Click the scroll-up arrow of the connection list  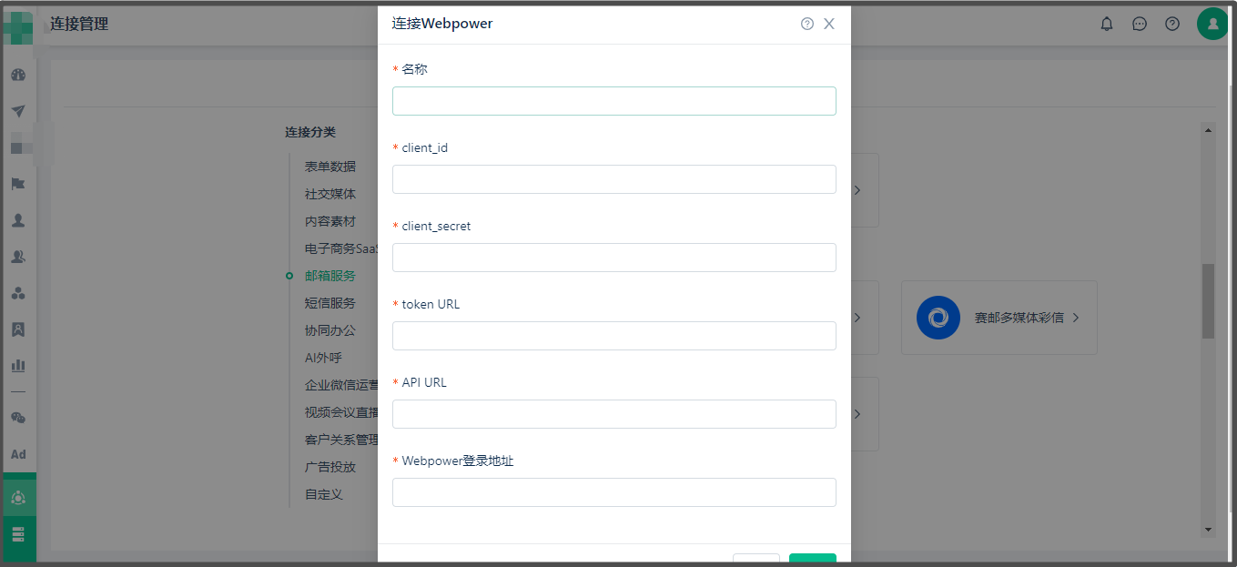1209,130
